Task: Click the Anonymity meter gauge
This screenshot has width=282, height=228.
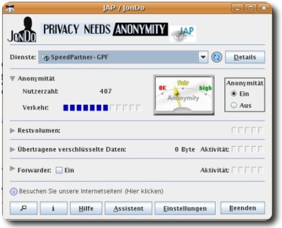Action: 184,95
